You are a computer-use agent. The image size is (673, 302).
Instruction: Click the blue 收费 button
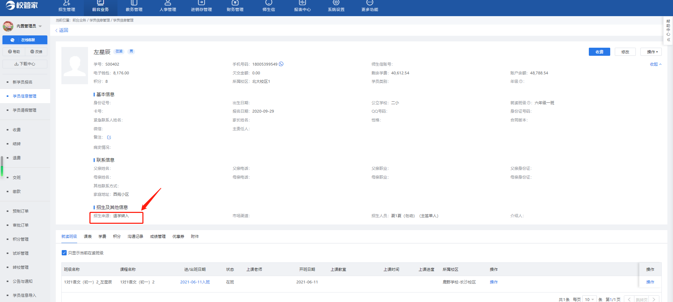599,52
